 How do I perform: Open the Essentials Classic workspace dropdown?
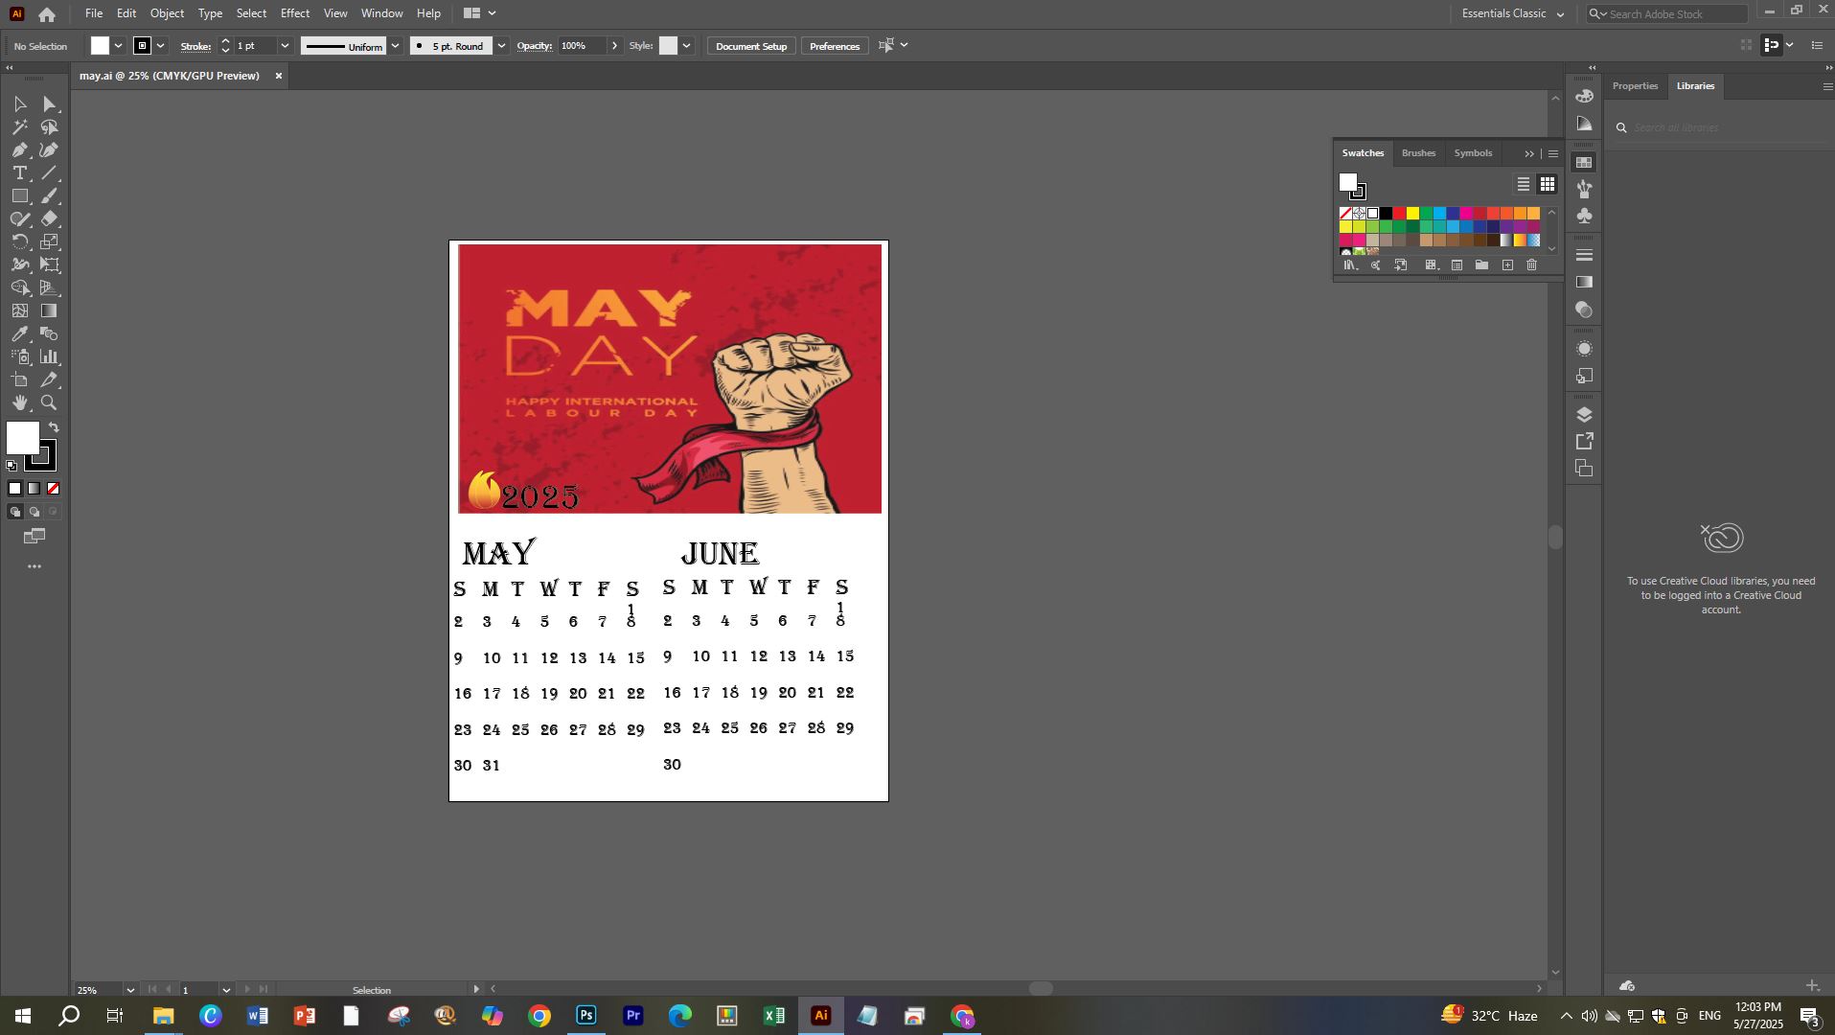(1513, 13)
